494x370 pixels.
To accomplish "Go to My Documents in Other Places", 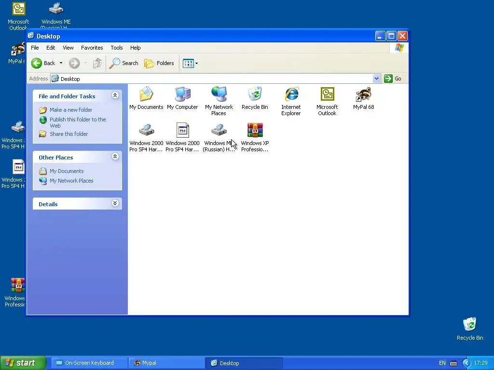I will click(67, 171).
